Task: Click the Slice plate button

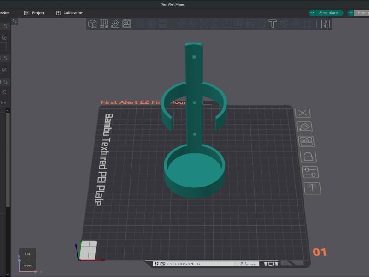Action: point(328,13)
